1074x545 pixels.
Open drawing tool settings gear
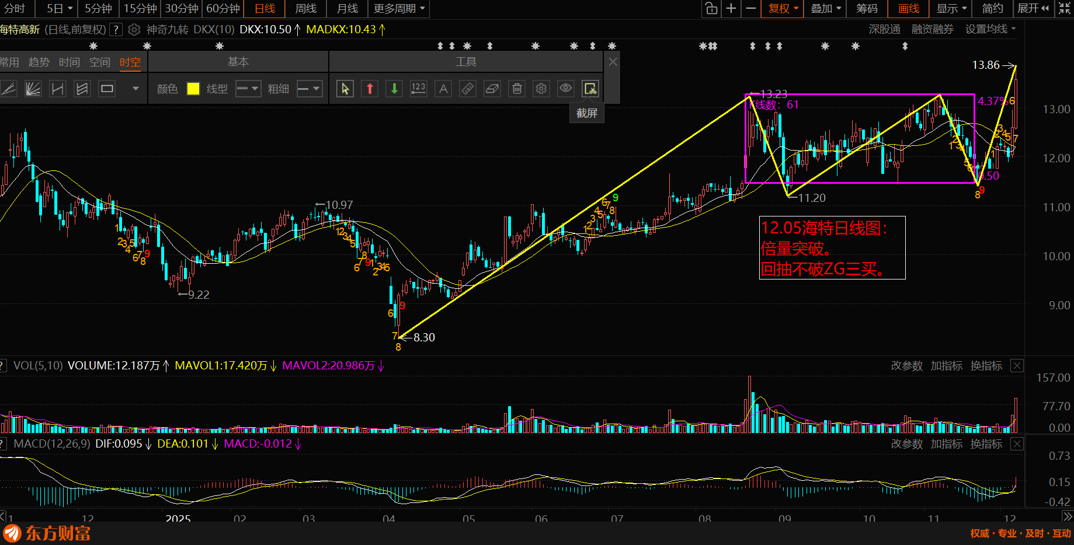click(x=541, y=89)
